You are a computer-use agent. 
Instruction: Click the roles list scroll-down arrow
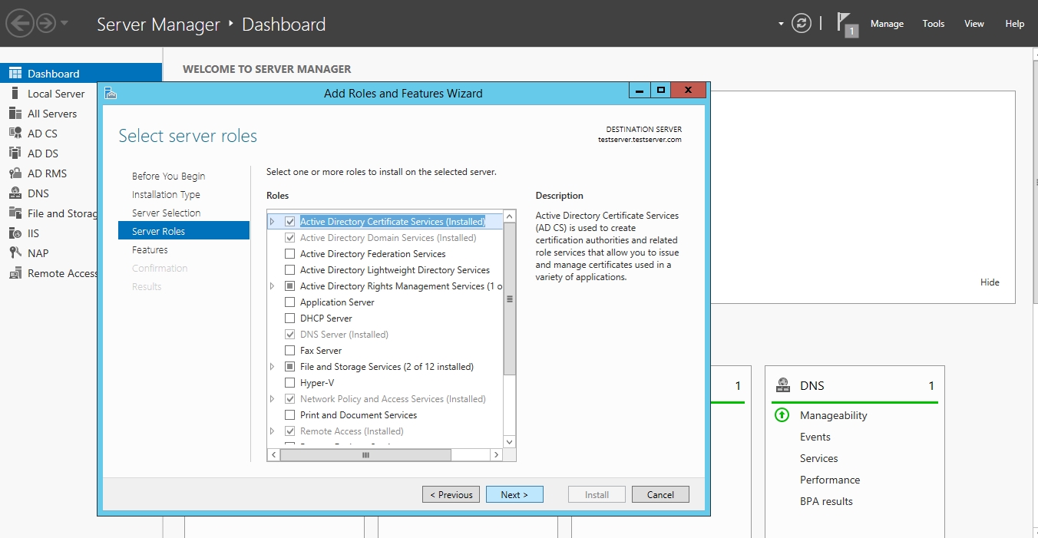(509, 441)
